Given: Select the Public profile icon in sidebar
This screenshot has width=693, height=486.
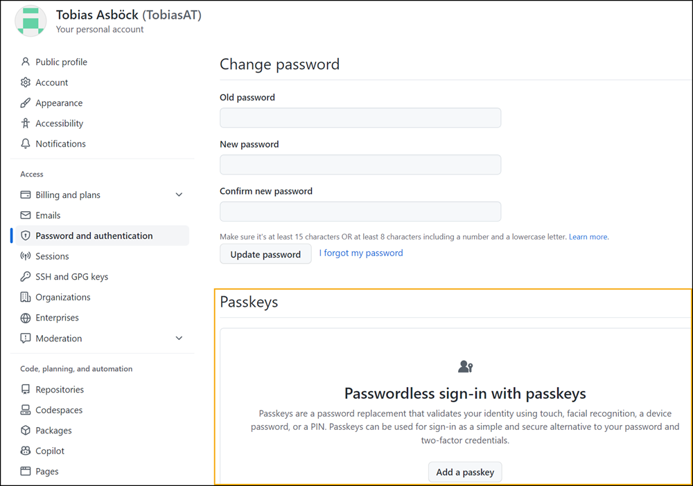Looking at the screenshot, I should [24, 62].
